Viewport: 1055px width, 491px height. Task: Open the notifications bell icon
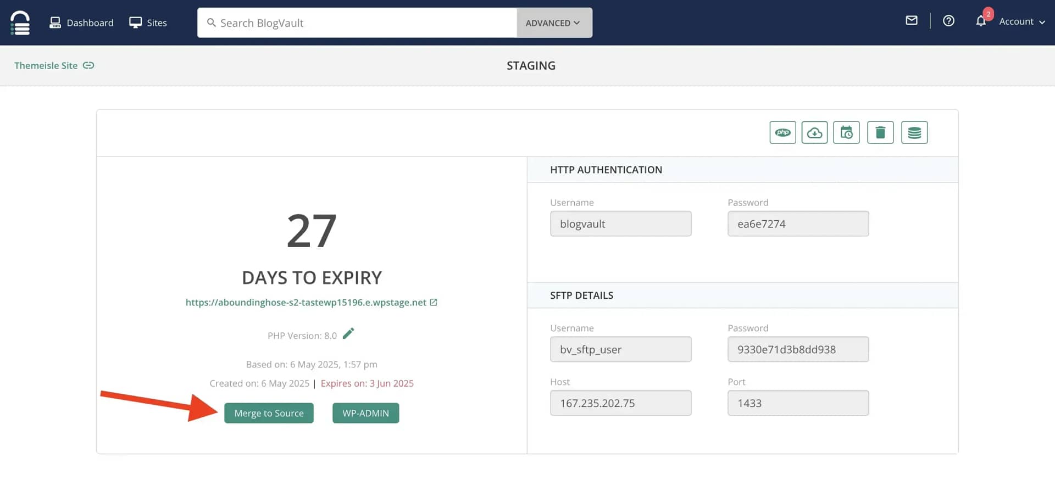point(981,21)
